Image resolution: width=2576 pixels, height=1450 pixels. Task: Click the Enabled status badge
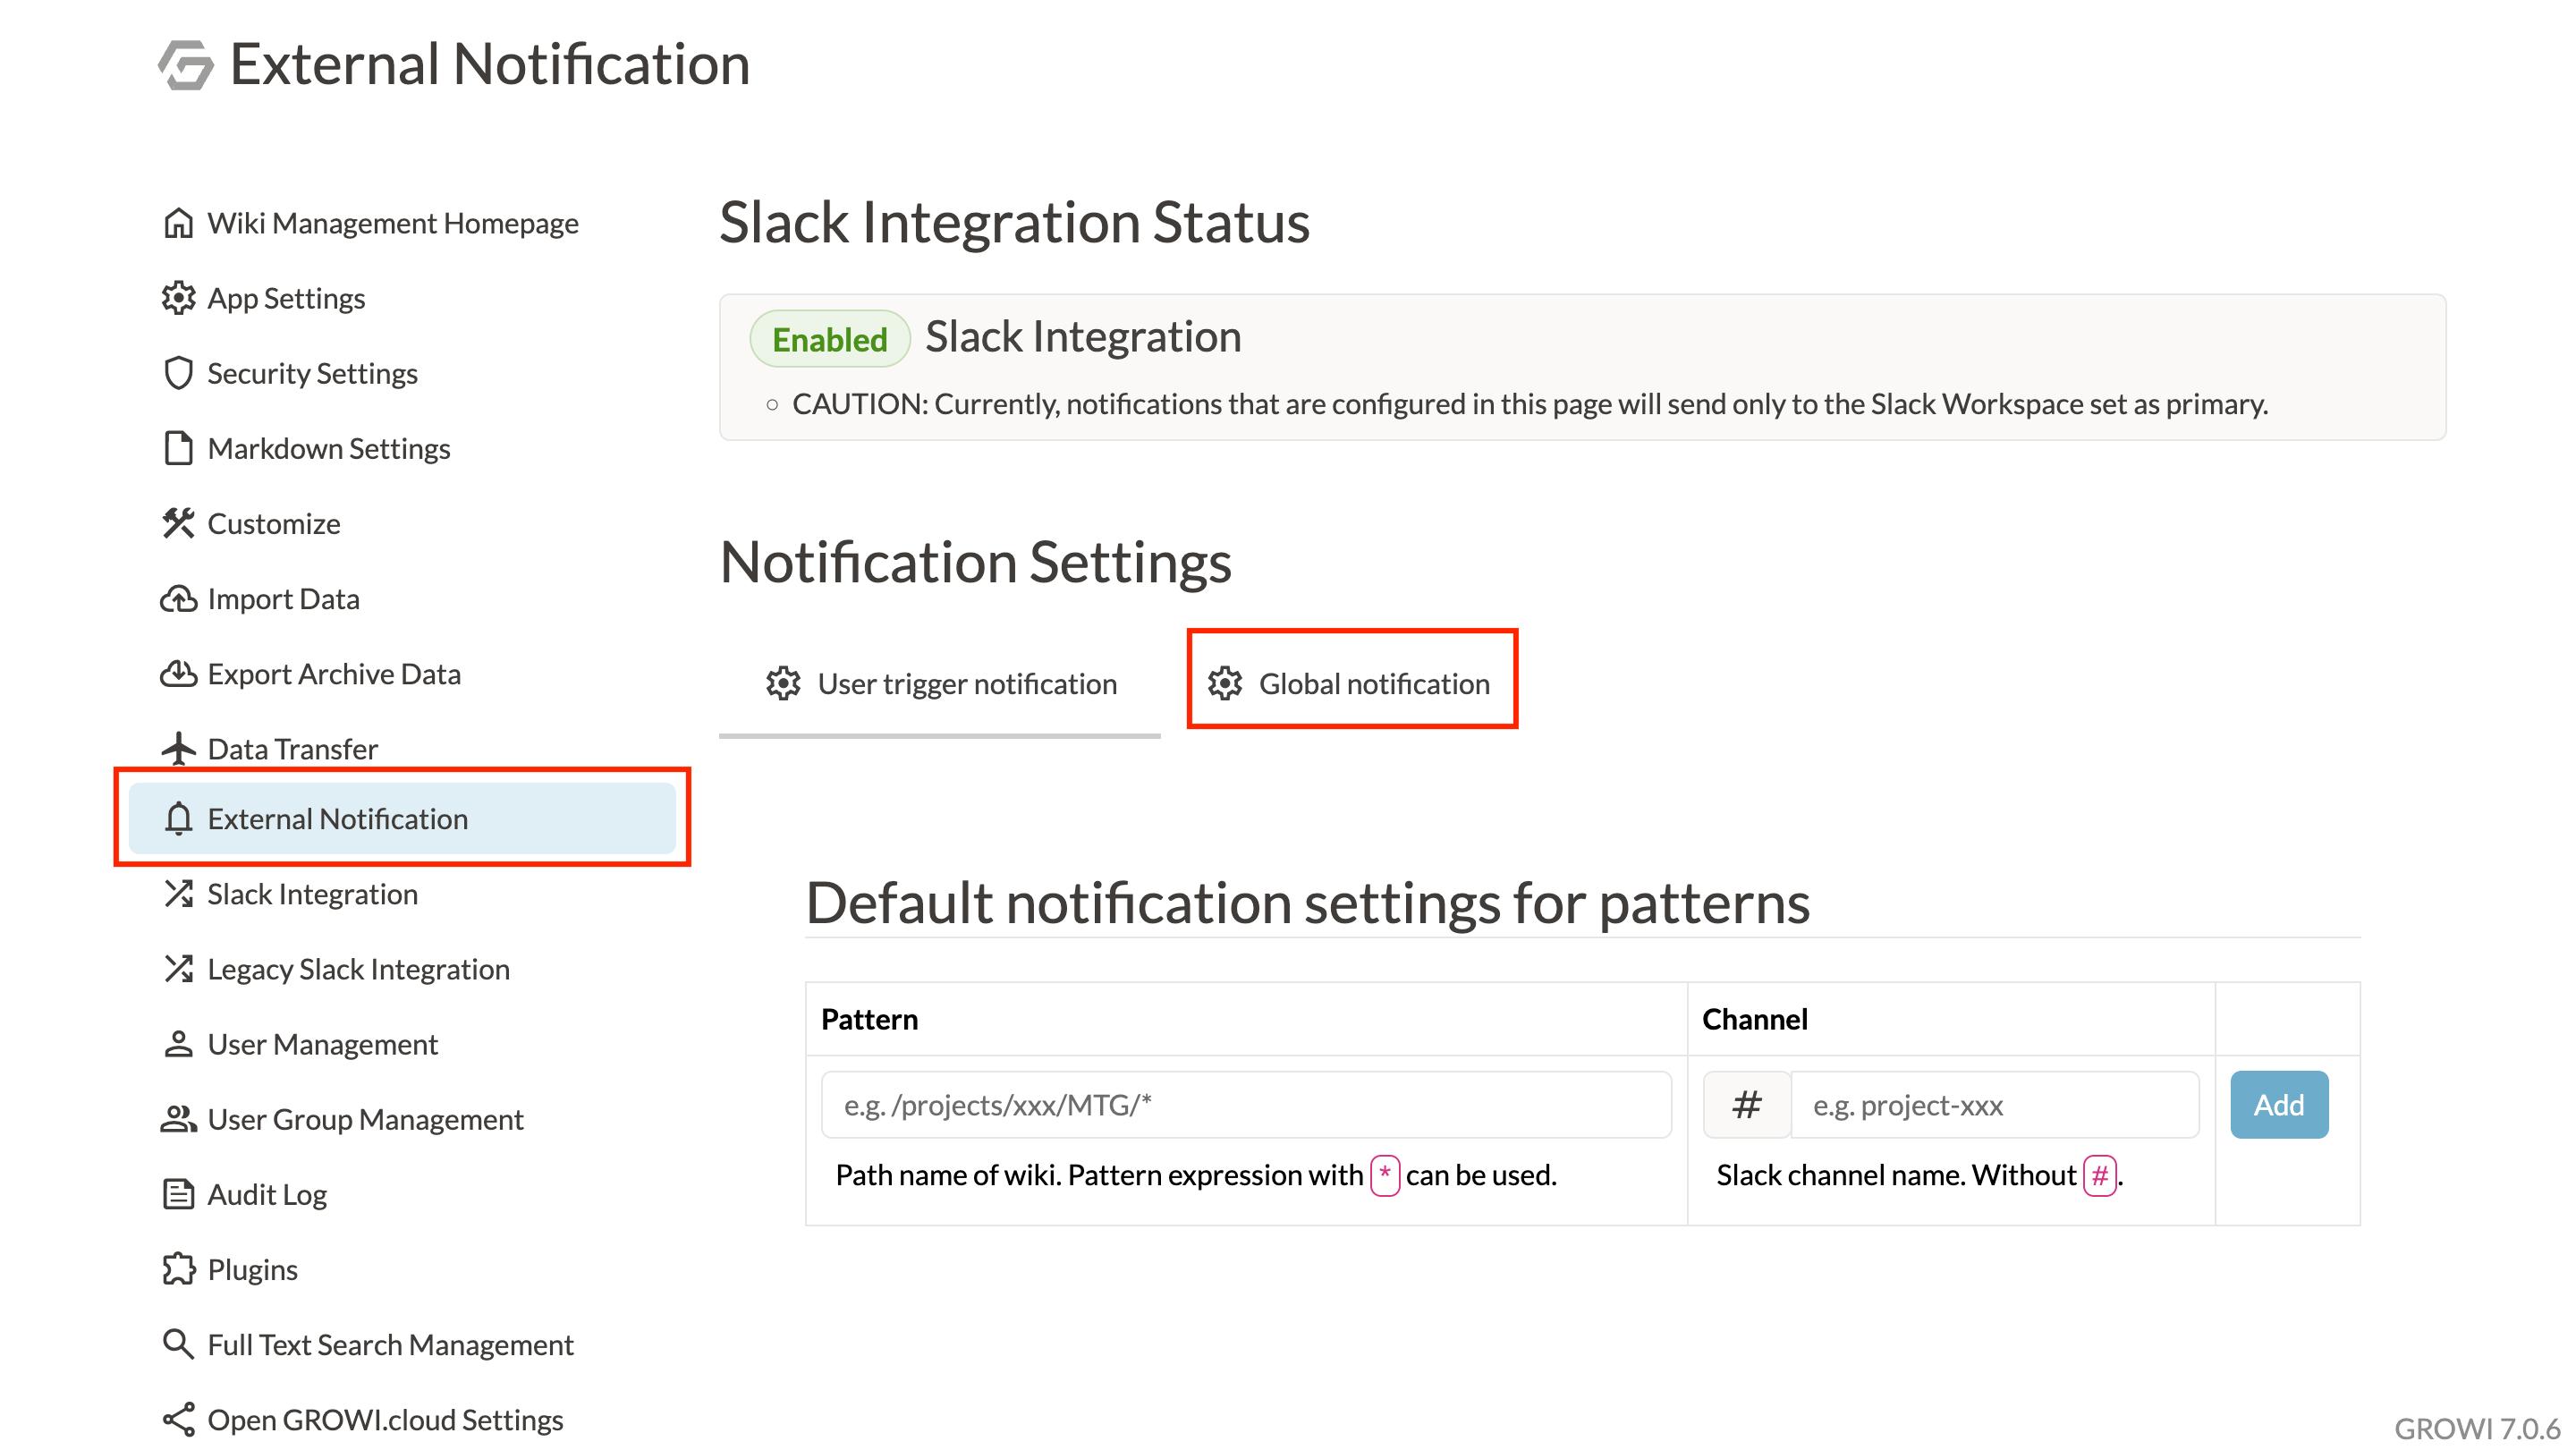(x=829, y=340)
